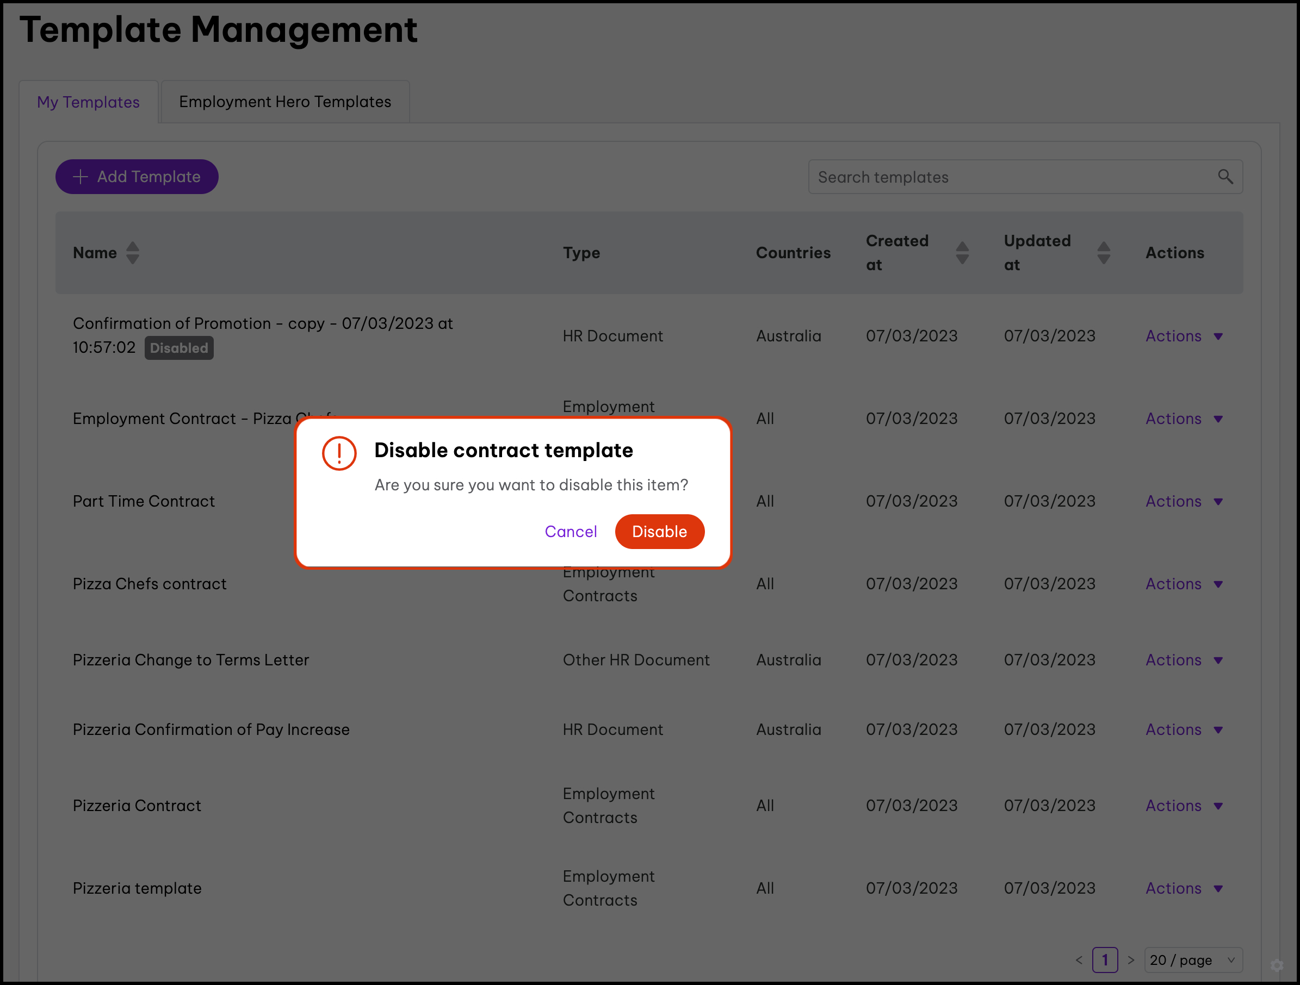
Task: Click the warning exclamation icon in dialog
Action: coord(339,453)
